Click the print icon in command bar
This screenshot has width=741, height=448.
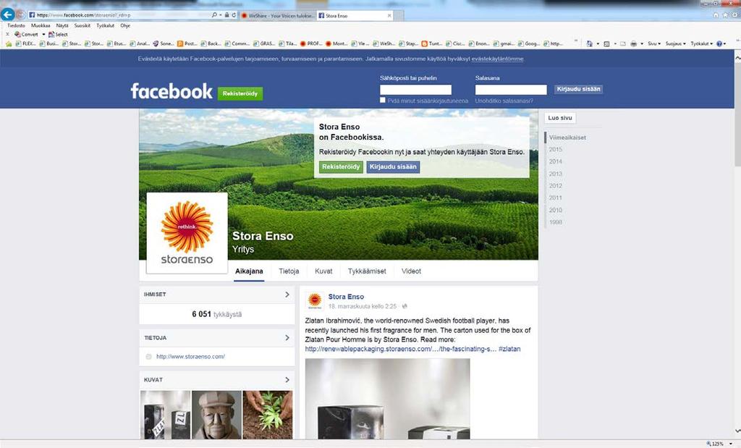[633, 44]
